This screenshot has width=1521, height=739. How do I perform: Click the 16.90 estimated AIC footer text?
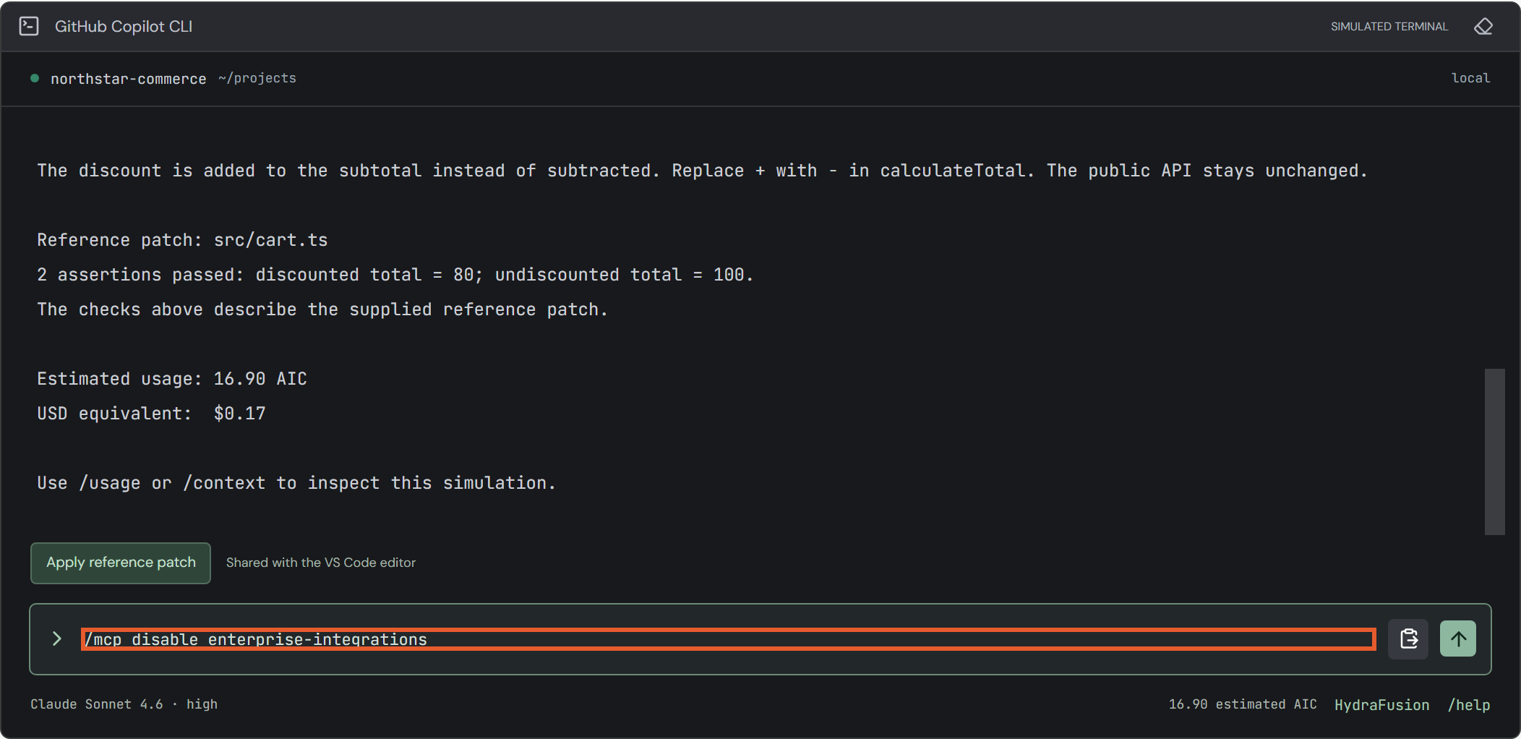(x=1242, y=704)
